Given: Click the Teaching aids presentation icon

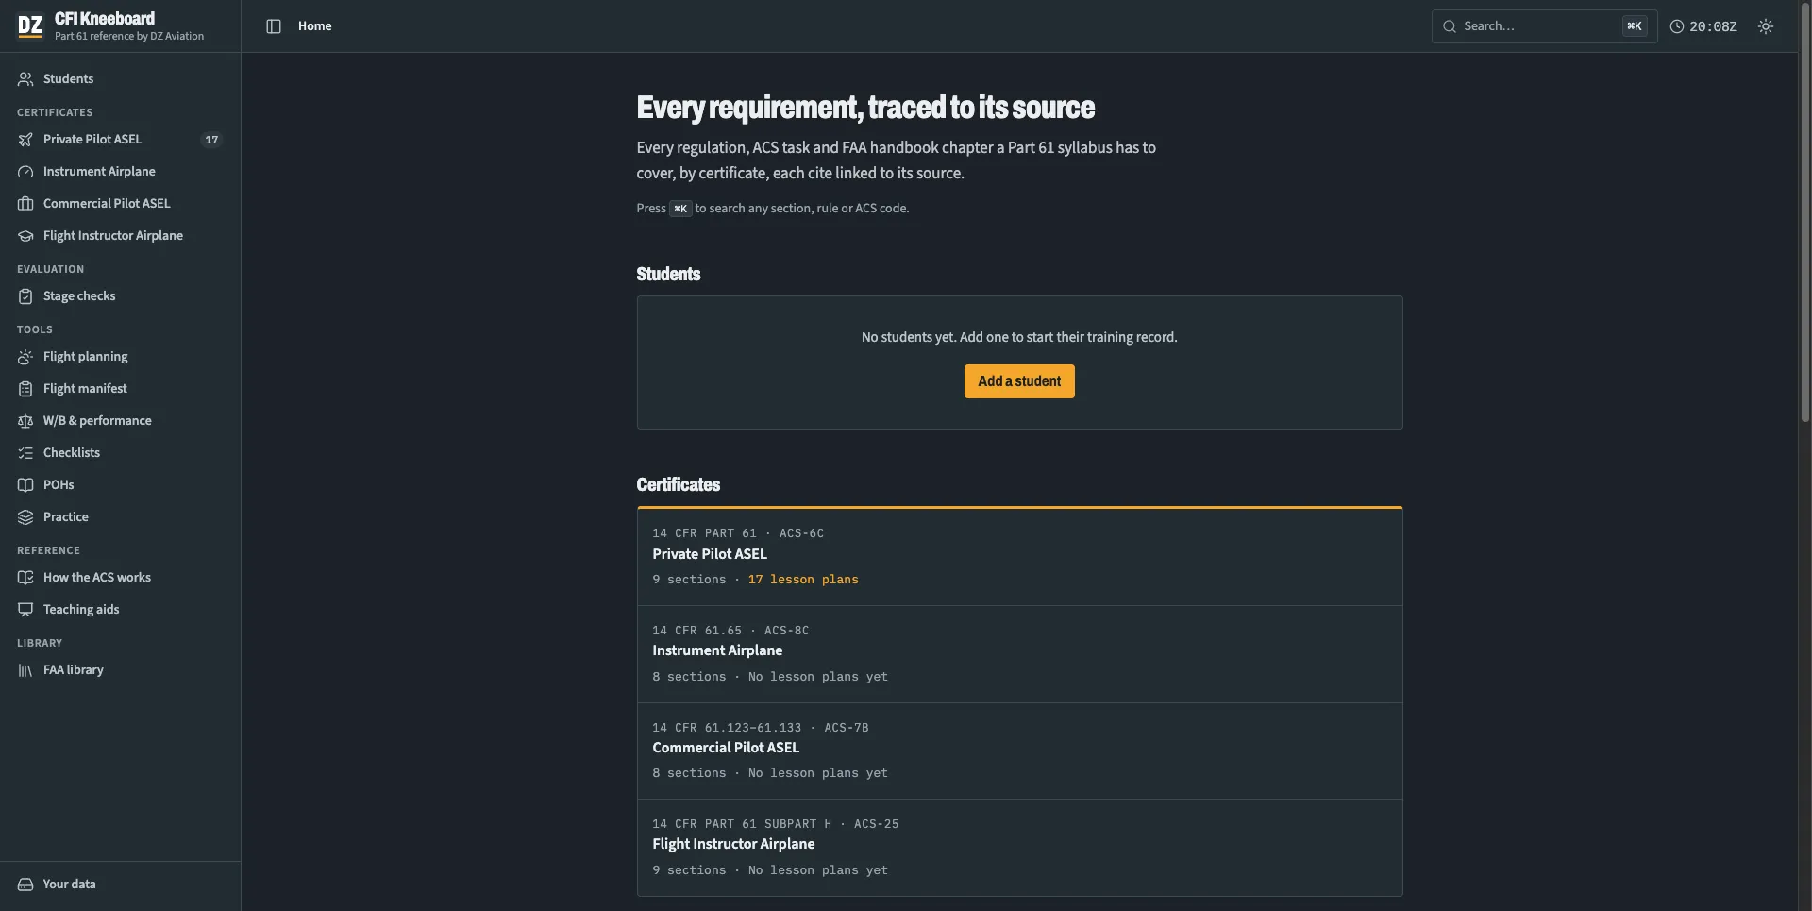Looking at the screenshot, I should coord(25,610).
